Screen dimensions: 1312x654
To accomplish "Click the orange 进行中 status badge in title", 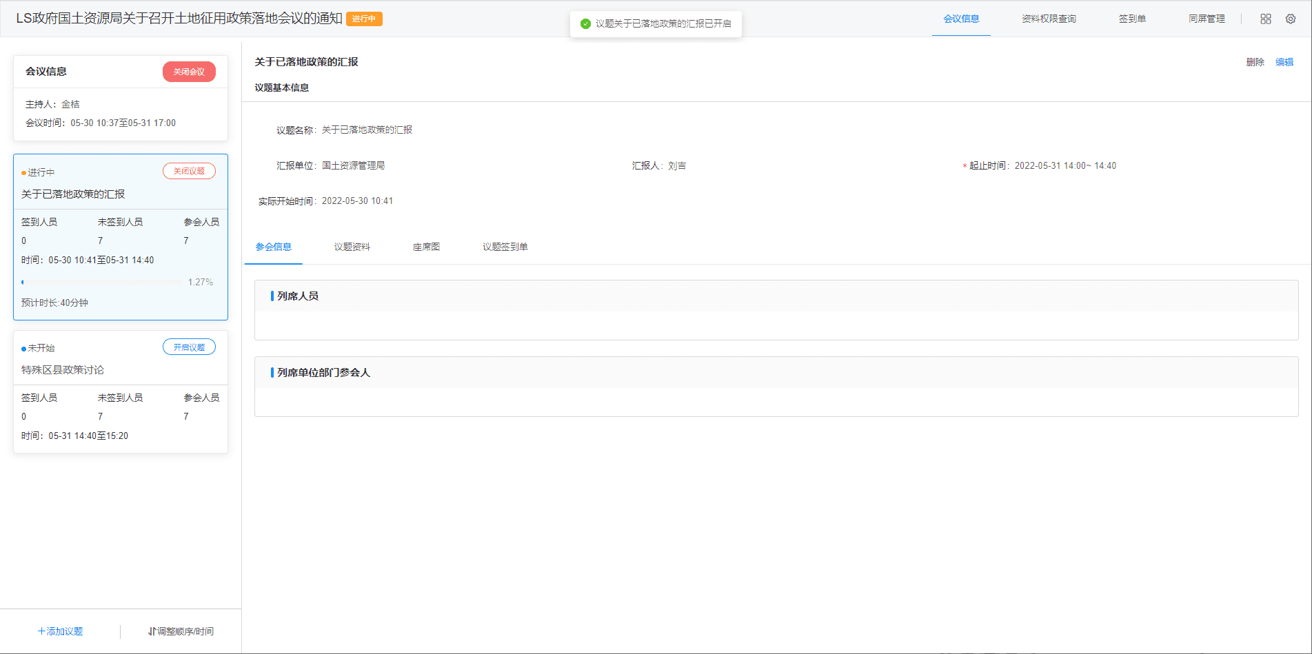I will (x=364, y=19).
